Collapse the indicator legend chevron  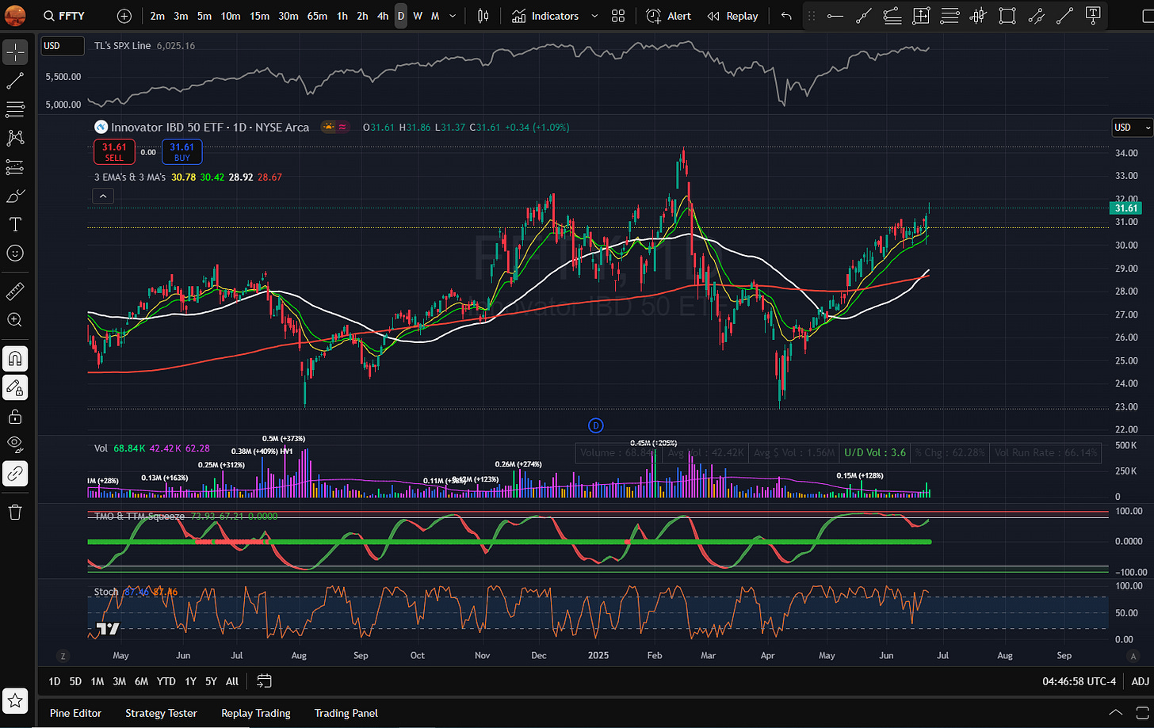click(x=103, y=196)
